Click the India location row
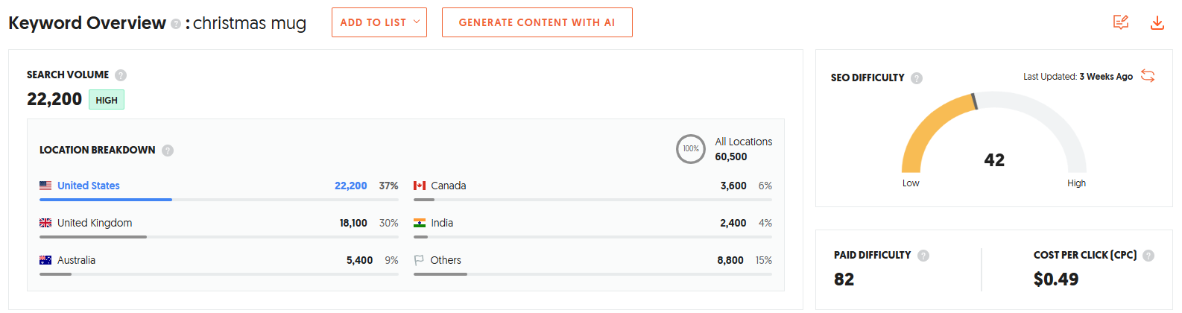The image size is (1182, 313). [x=442, y=223]
